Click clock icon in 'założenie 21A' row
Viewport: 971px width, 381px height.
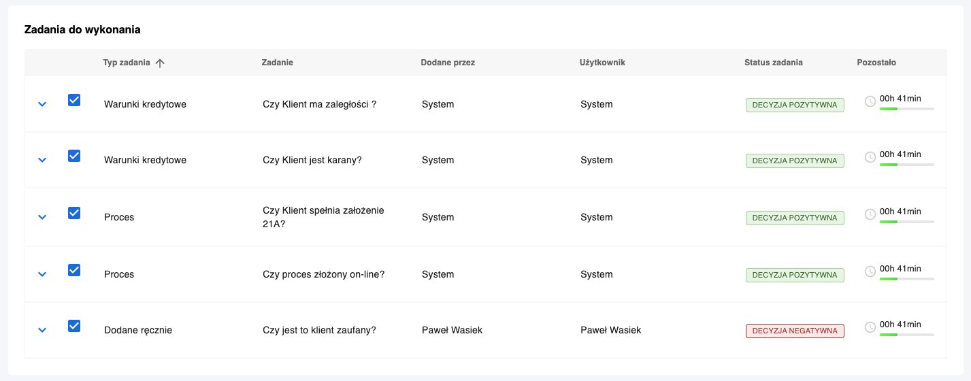click(x=870, y=214)
